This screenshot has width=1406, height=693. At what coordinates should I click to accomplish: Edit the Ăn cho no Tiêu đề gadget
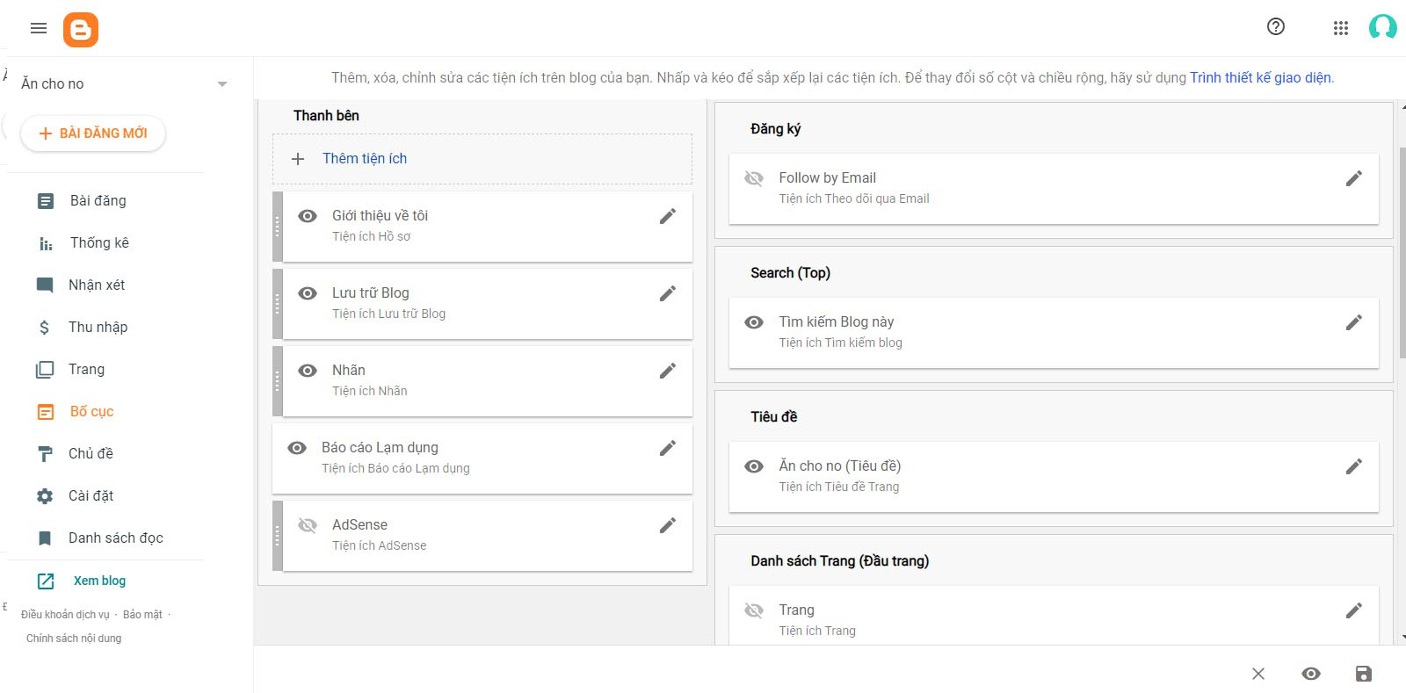click(1354, 466)
